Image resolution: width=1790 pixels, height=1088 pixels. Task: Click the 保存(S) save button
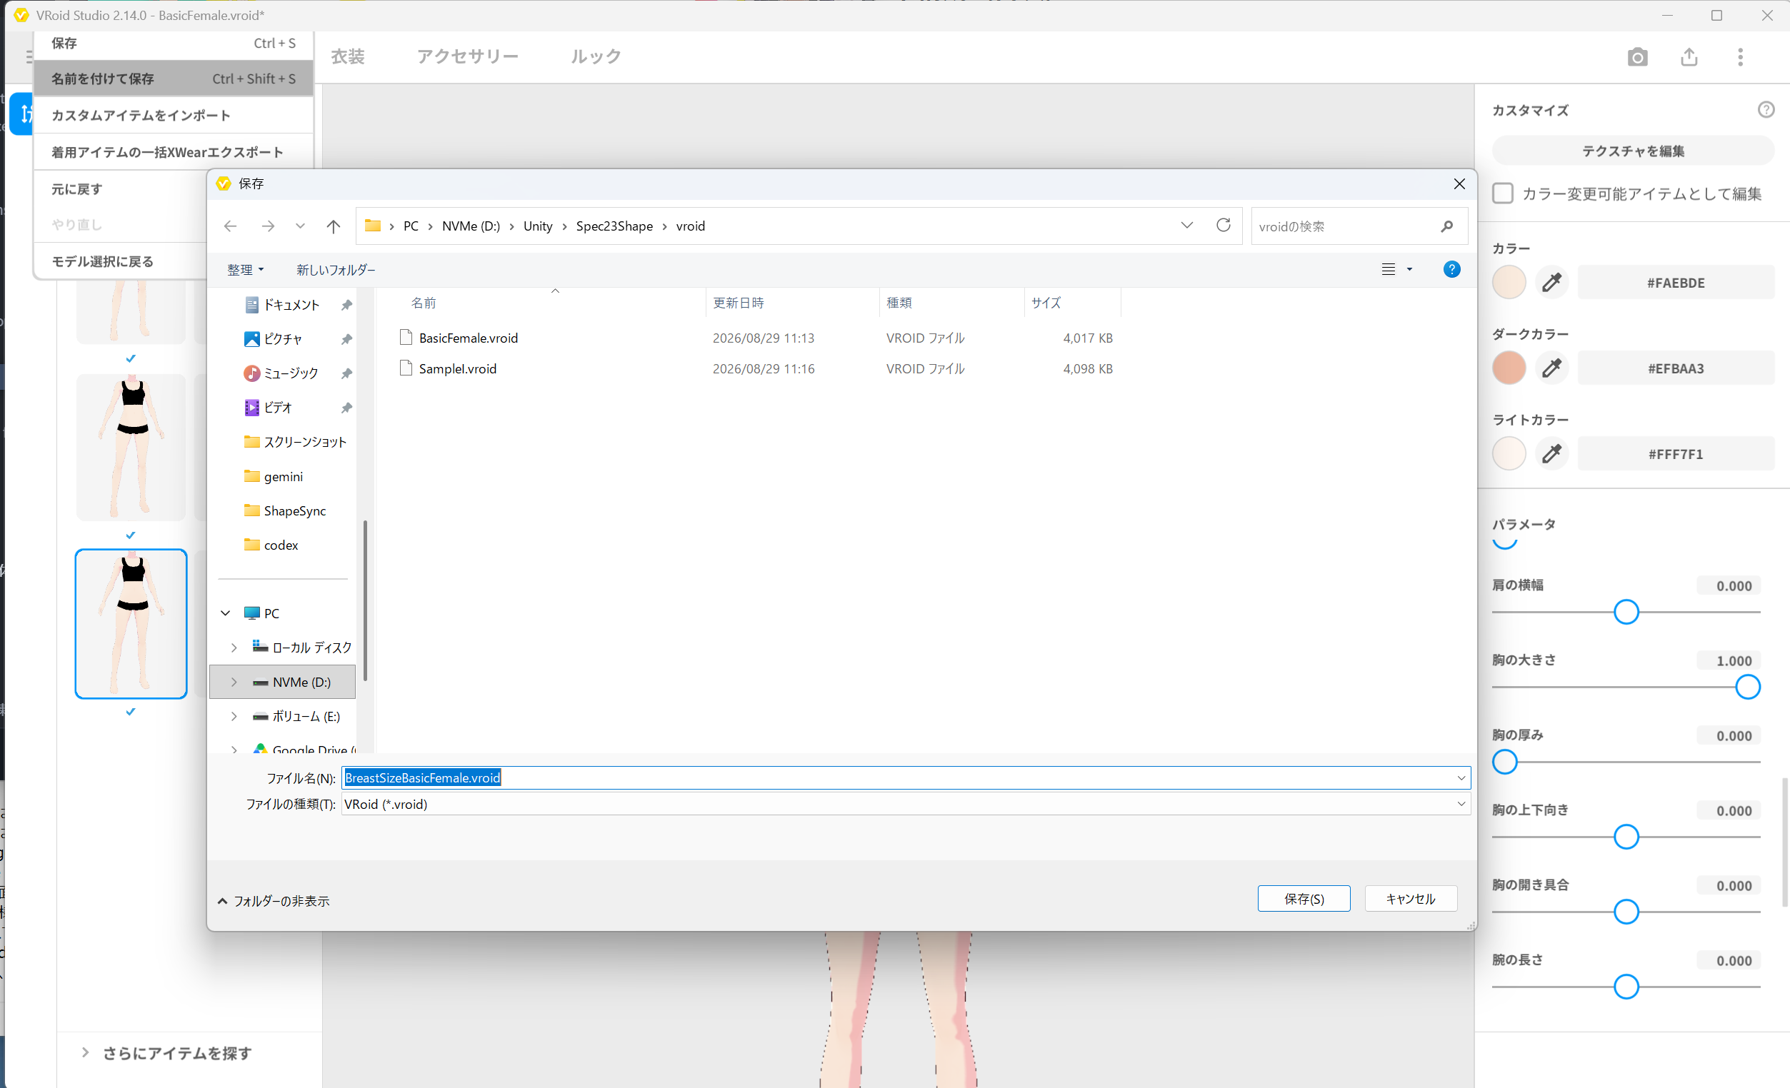1304,898
